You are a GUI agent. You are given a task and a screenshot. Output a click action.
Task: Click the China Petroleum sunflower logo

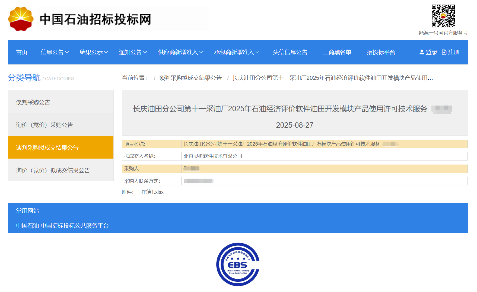pyautogui.click(x=21, y=19)
